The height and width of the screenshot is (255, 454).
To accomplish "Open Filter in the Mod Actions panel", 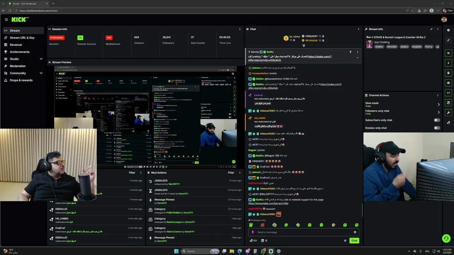I will coord(231,172).
